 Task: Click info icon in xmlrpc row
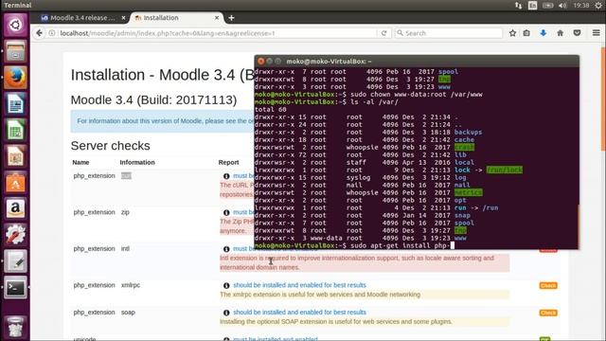coord(226,285)
